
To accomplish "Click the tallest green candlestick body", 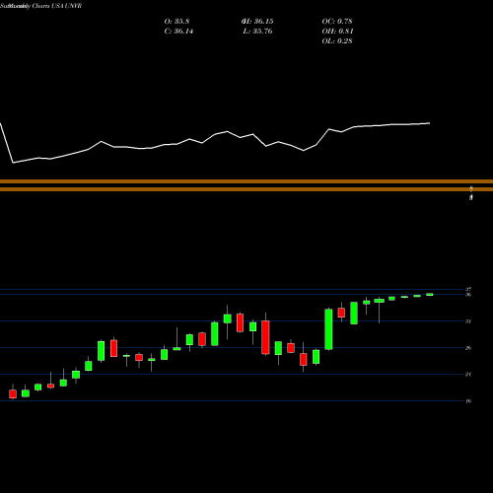I will pos(328,329).
